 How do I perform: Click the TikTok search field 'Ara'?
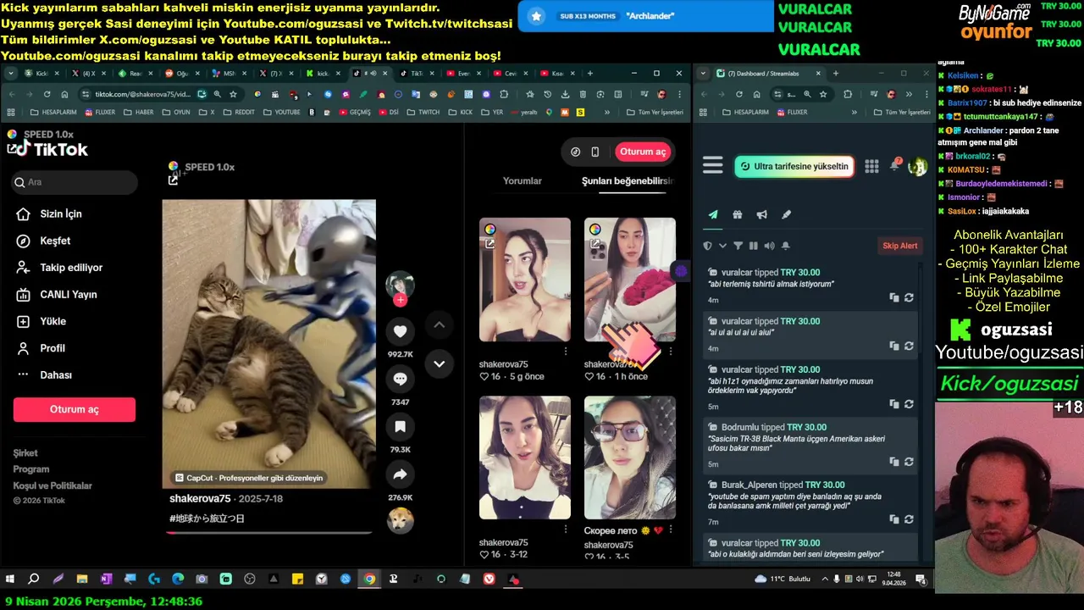[x=75, y=182]
